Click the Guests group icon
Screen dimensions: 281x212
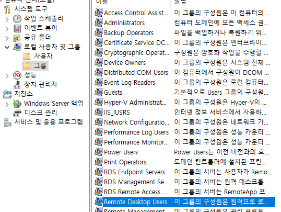tap(99, 92)
